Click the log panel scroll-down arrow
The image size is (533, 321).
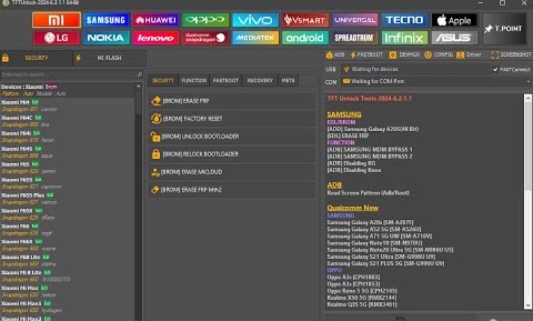528,305
